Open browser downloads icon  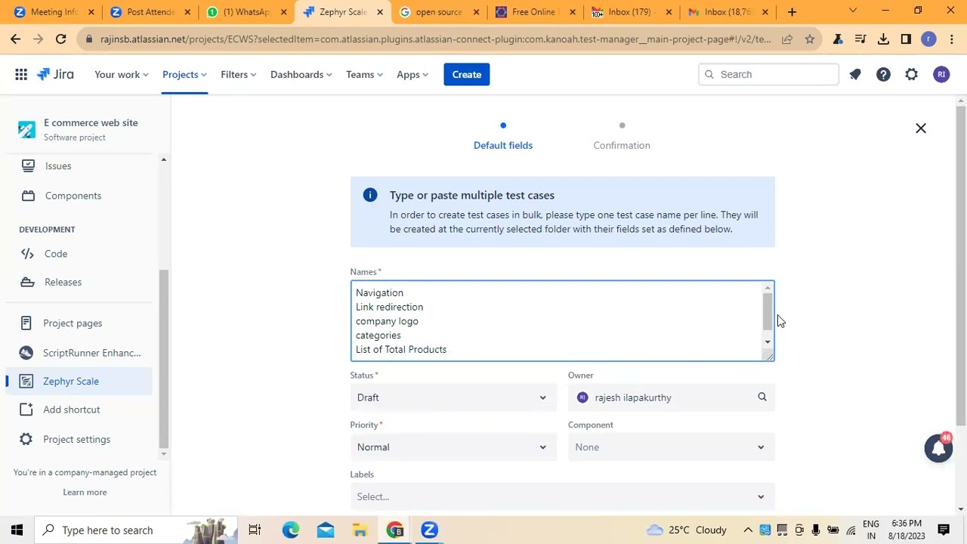[x=883, y=39]
